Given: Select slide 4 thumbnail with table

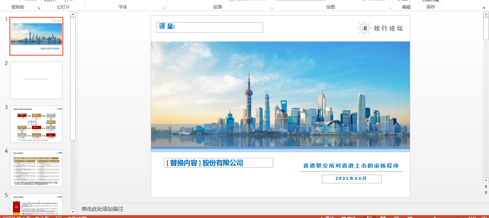Looking at the screenshot, I should click(36, 168).
